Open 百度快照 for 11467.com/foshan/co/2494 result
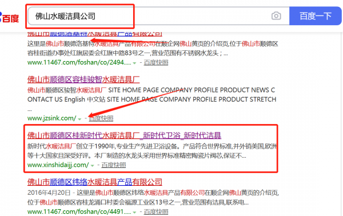 click(x=156, y=63)
